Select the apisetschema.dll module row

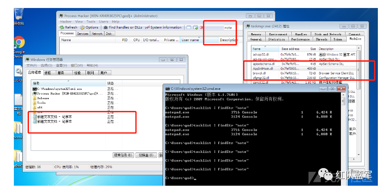tap(304, 64)
